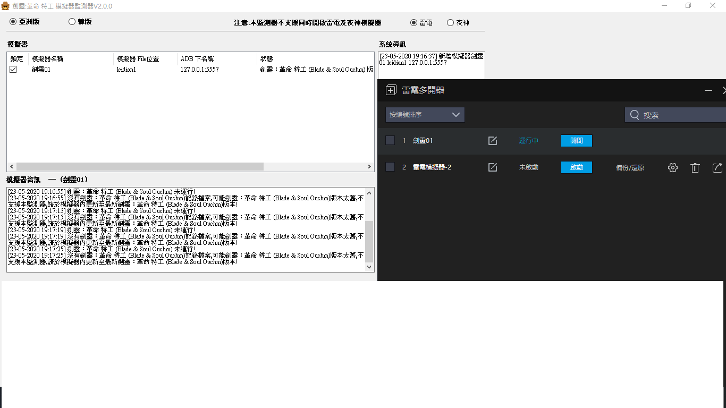This screenshot has width=726, height=408.
Task: Click the 關閉 button for 劍靈01
Action: click(x=577, y=141)
